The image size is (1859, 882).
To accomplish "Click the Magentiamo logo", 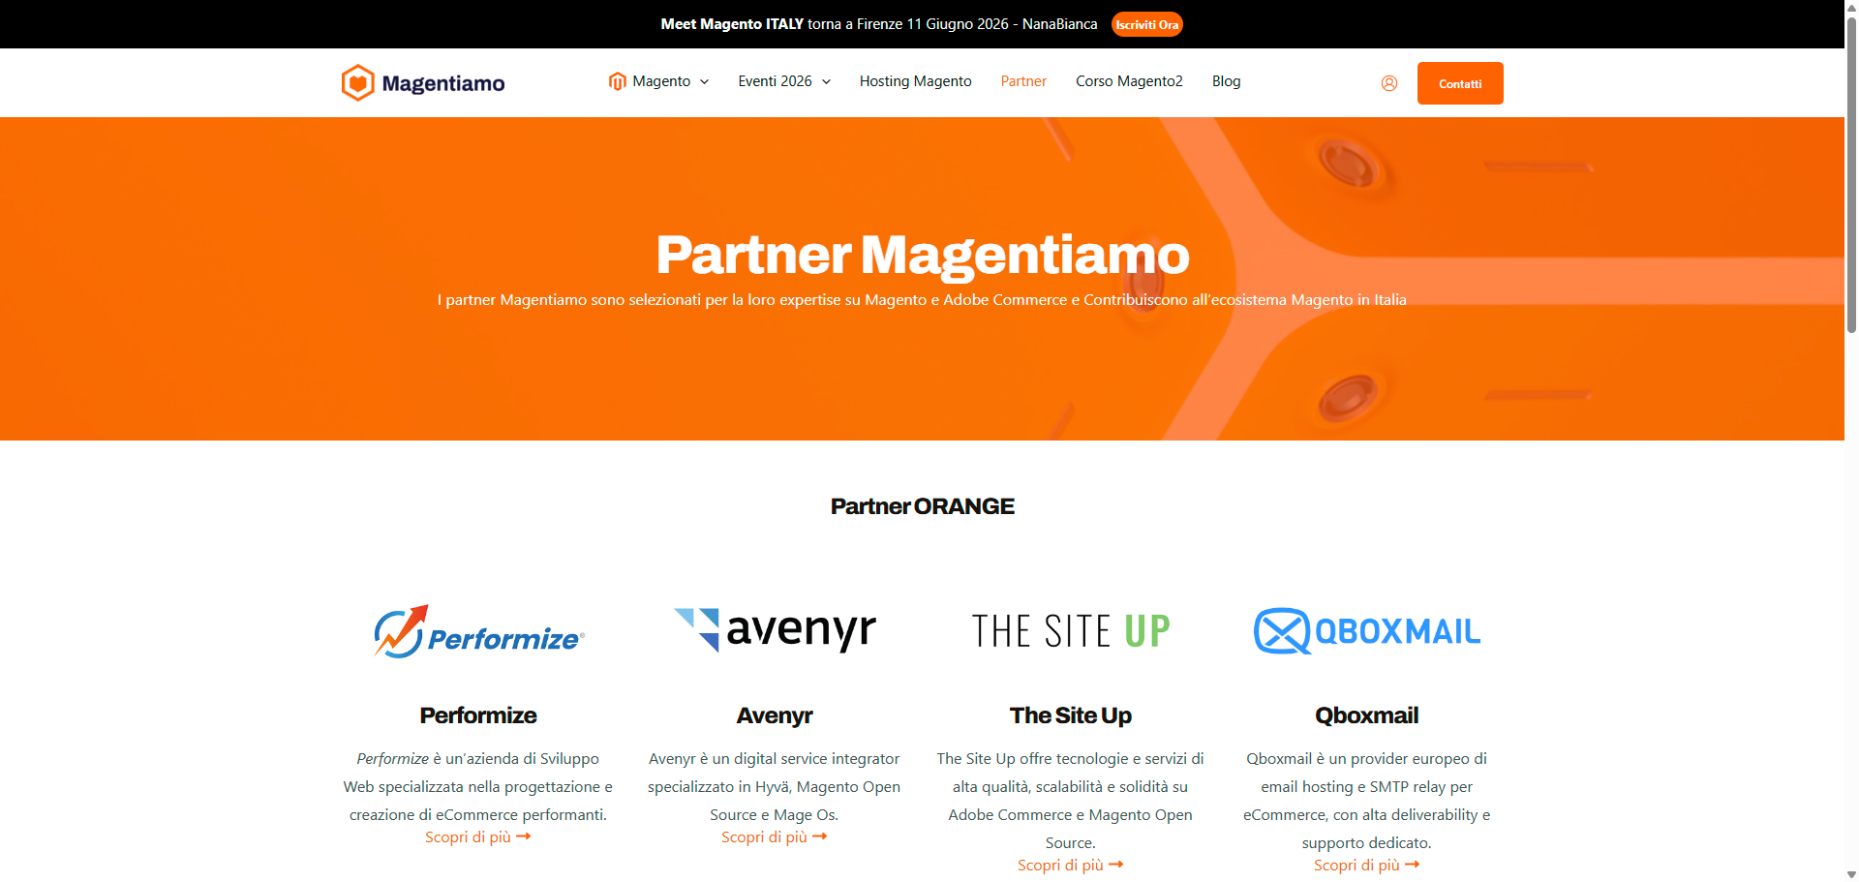I will tap(423, 82).
